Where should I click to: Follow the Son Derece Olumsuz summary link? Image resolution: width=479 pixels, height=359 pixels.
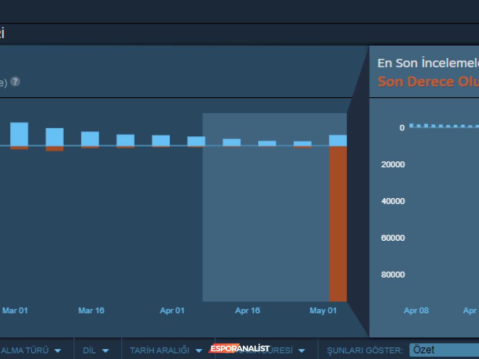click(x=428, y=81)
